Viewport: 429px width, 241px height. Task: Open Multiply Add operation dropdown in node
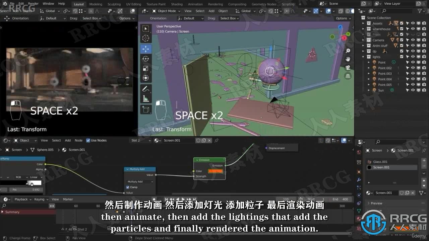(x=140, y=181)
